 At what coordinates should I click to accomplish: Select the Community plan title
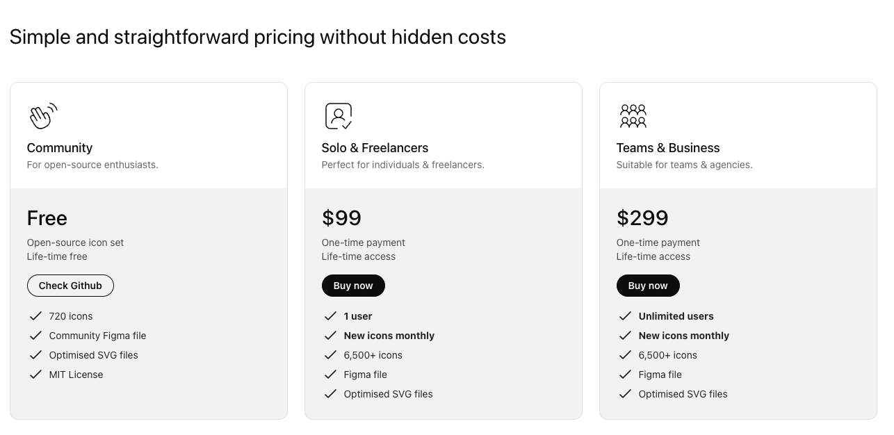click(x=60, y=148)
